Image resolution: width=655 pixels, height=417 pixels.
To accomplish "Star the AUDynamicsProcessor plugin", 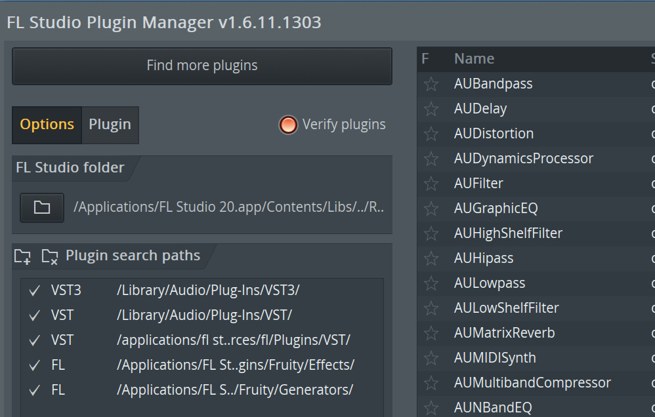I will [431, 159].
